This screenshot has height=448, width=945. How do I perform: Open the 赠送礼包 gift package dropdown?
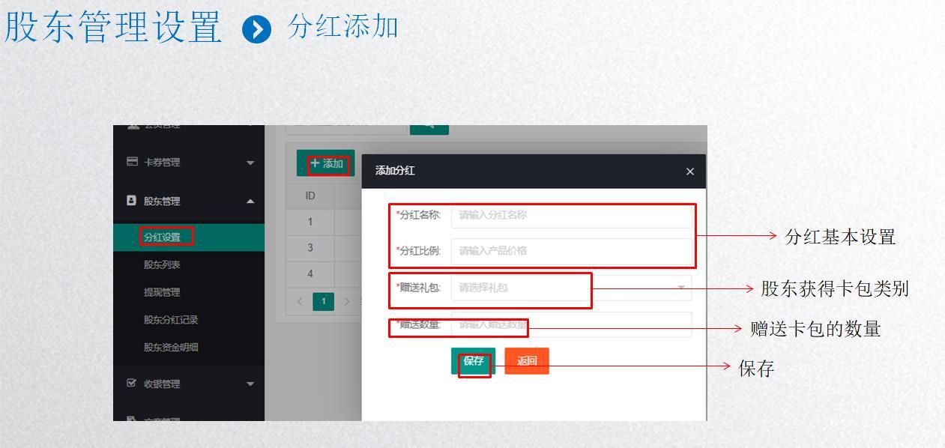[571, 288]
